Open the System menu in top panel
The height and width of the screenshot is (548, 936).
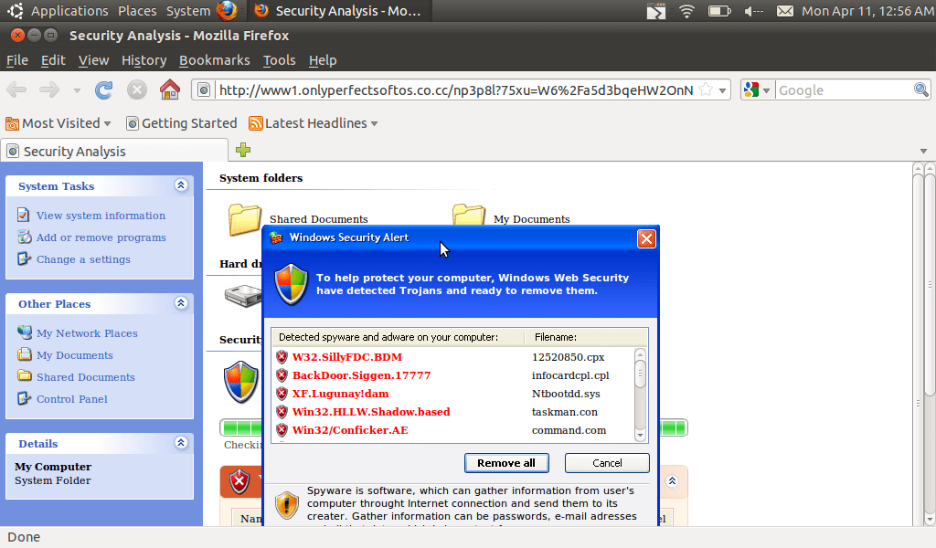click(188, 11)
